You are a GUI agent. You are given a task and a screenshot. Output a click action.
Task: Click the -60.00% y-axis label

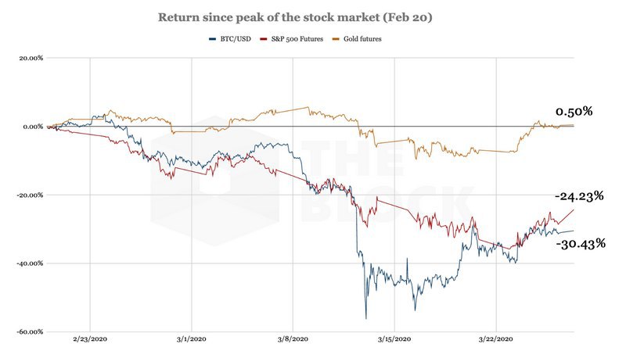(x=30, y=331)
